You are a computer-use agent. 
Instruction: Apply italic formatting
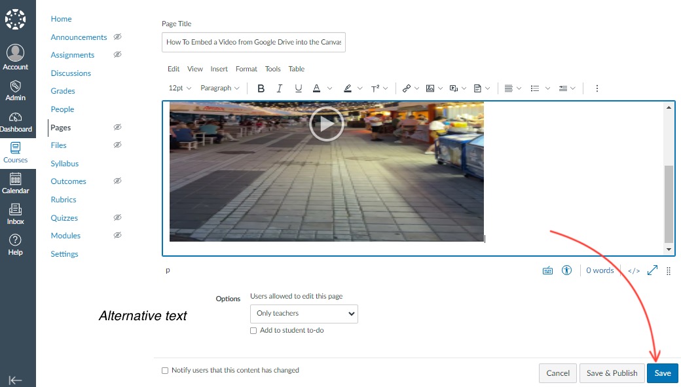280,88
